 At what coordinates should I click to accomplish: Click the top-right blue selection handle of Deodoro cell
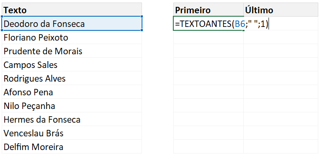pyautogui.click(x=142, y=17)
